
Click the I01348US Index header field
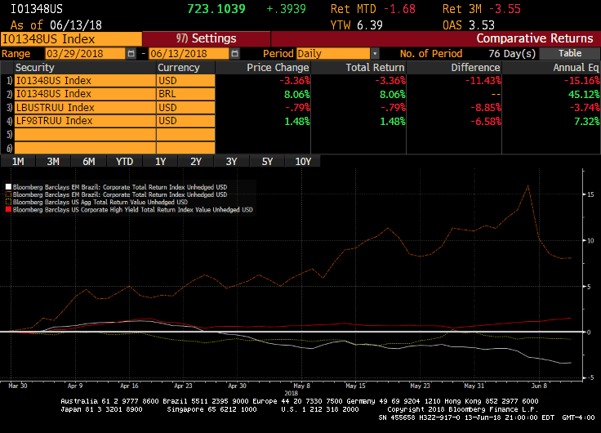tap(71, 39)
